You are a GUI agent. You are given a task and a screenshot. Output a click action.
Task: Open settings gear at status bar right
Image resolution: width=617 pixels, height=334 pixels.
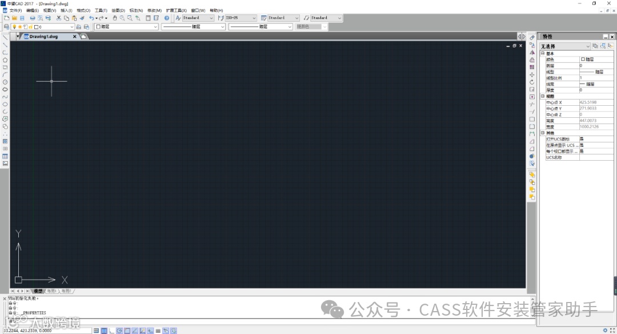[605, 331]
